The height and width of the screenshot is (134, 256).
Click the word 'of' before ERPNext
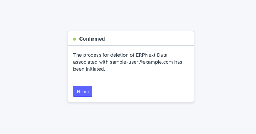pos(132,55)
